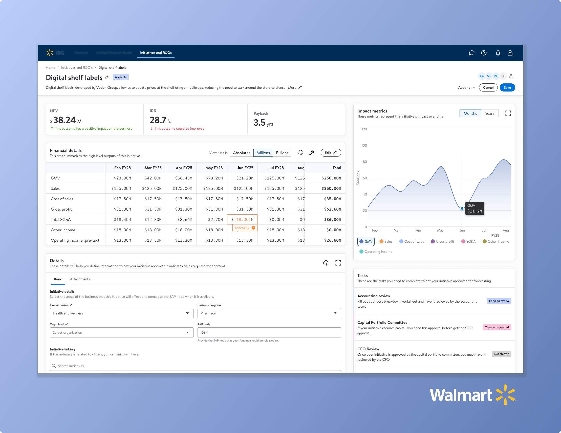This screenshot has height=433, width=561.
Task: Open Initiatives and R&Os nav tab
Action: coord(156,53)
